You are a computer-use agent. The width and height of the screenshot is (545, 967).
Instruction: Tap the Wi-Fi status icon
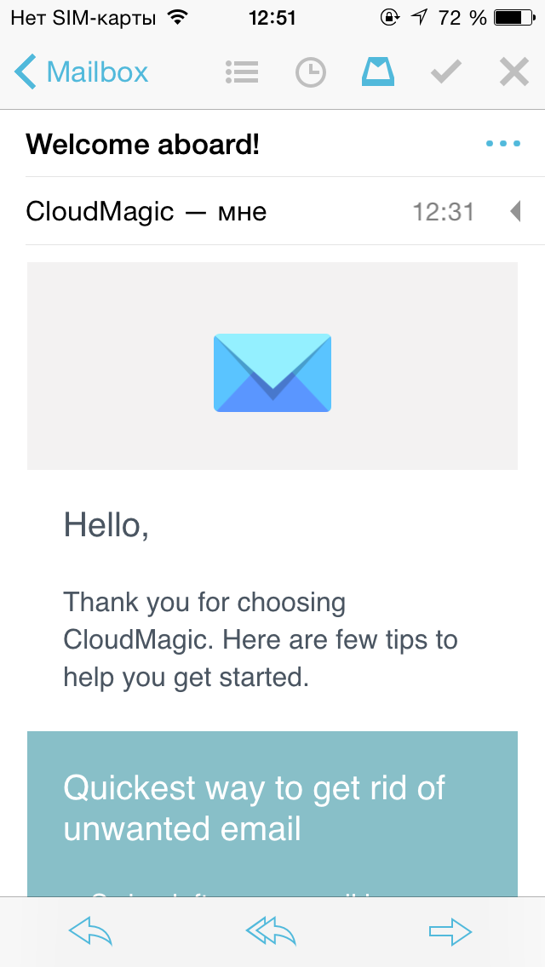(x=178, y=18)
